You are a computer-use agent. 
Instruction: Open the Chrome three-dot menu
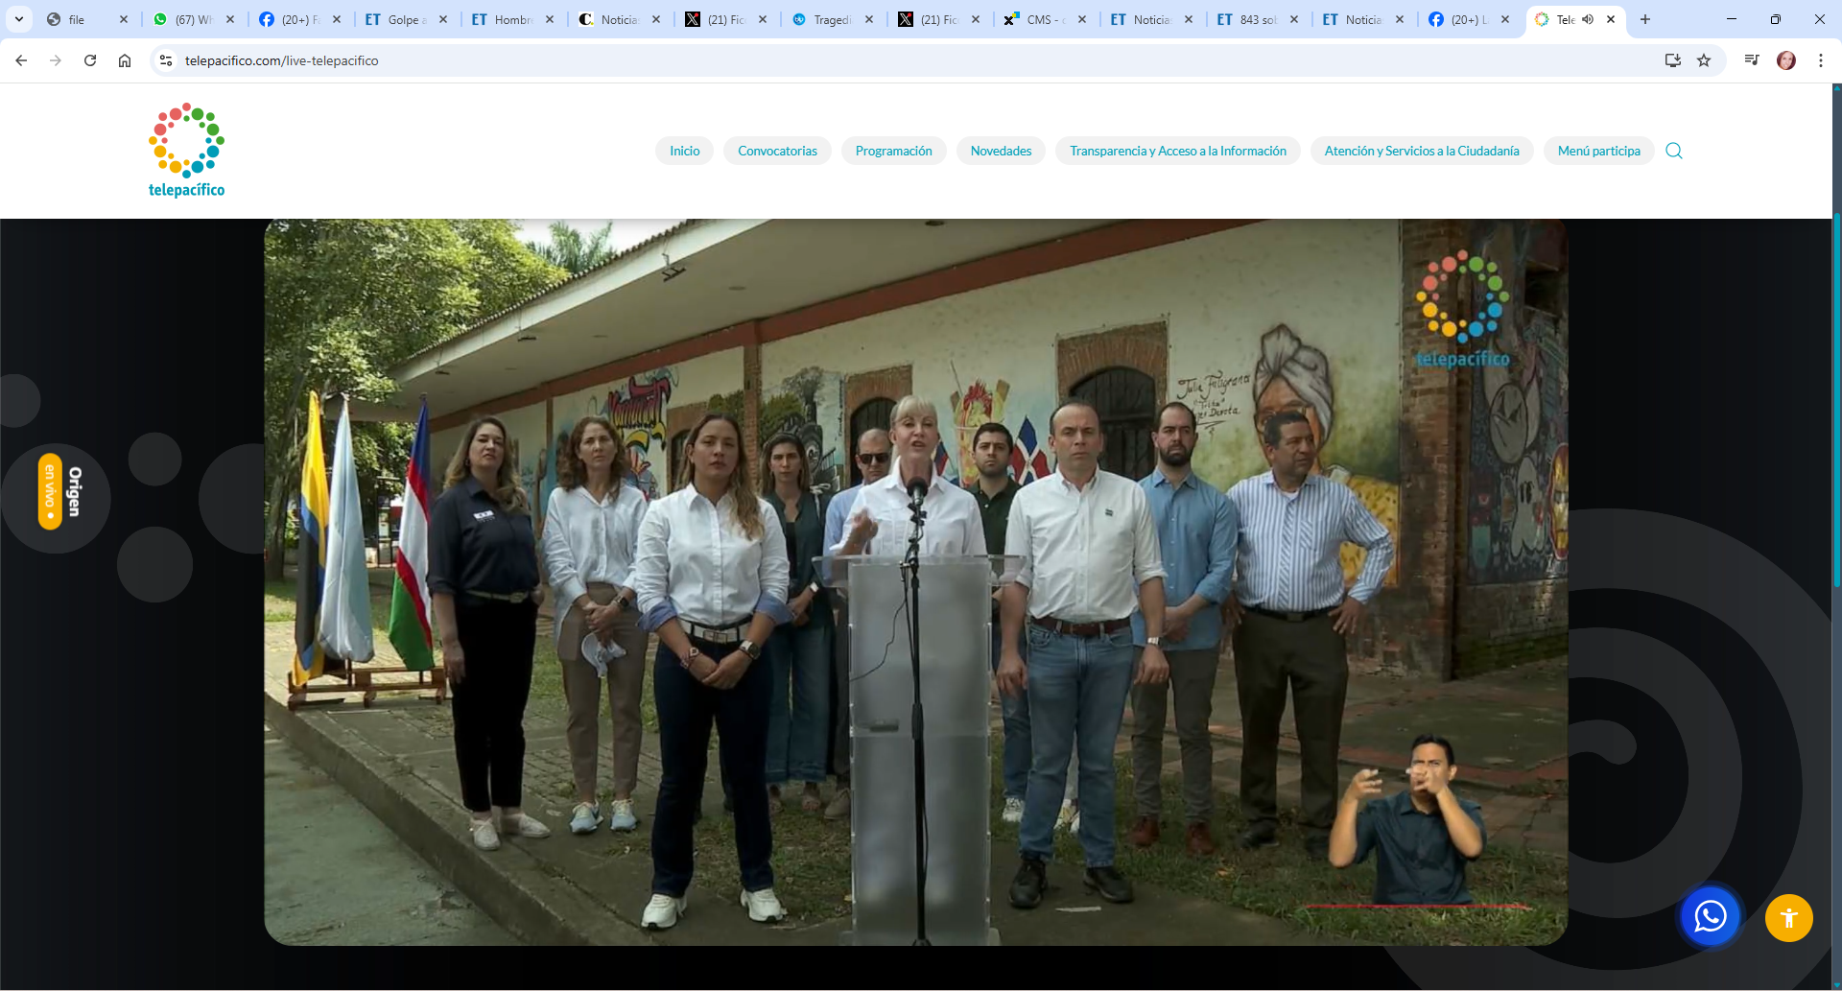tap(1820, 60)
